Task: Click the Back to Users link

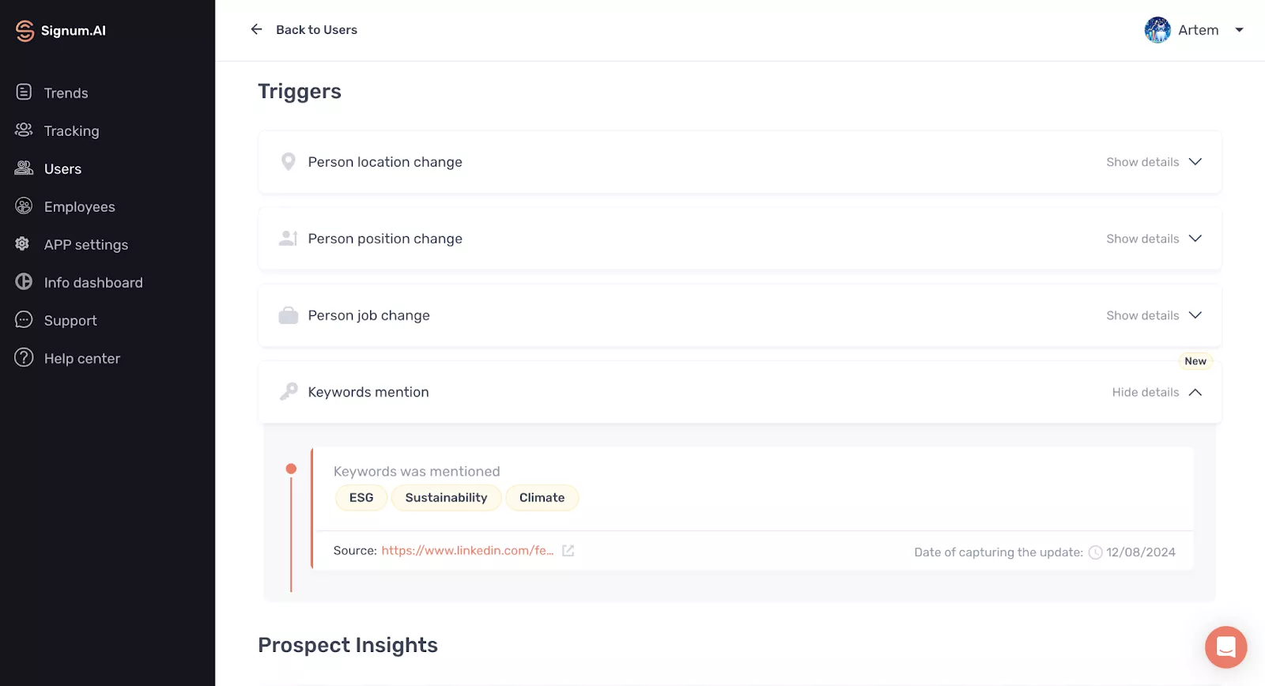Action: coord(316,30)
